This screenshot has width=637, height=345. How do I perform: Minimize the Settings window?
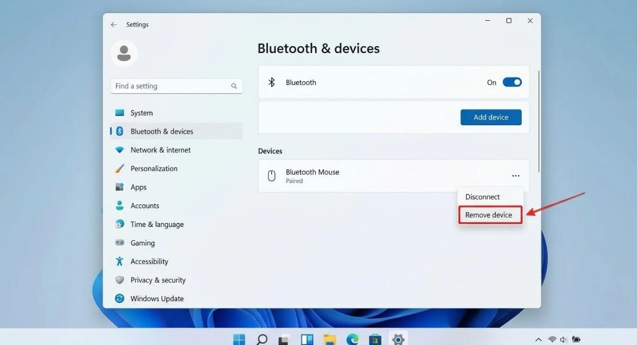(487, 21)
